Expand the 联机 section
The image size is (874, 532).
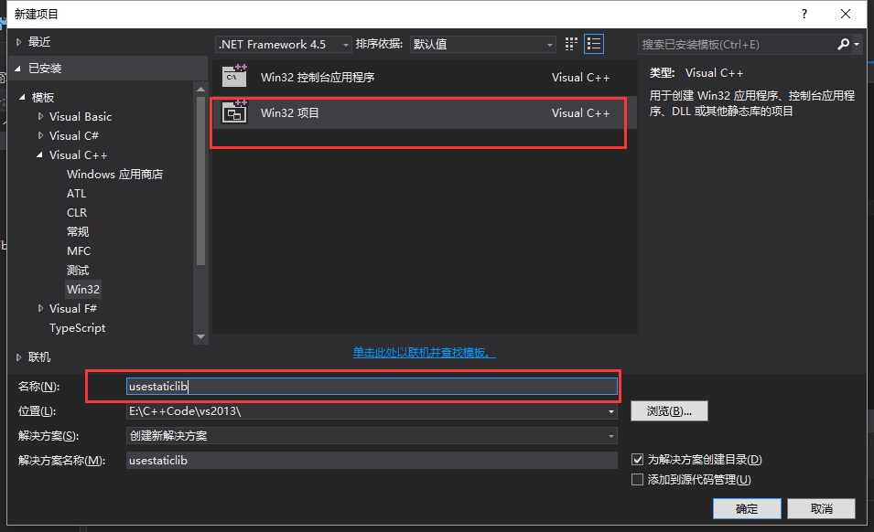(x=19, y=357)
